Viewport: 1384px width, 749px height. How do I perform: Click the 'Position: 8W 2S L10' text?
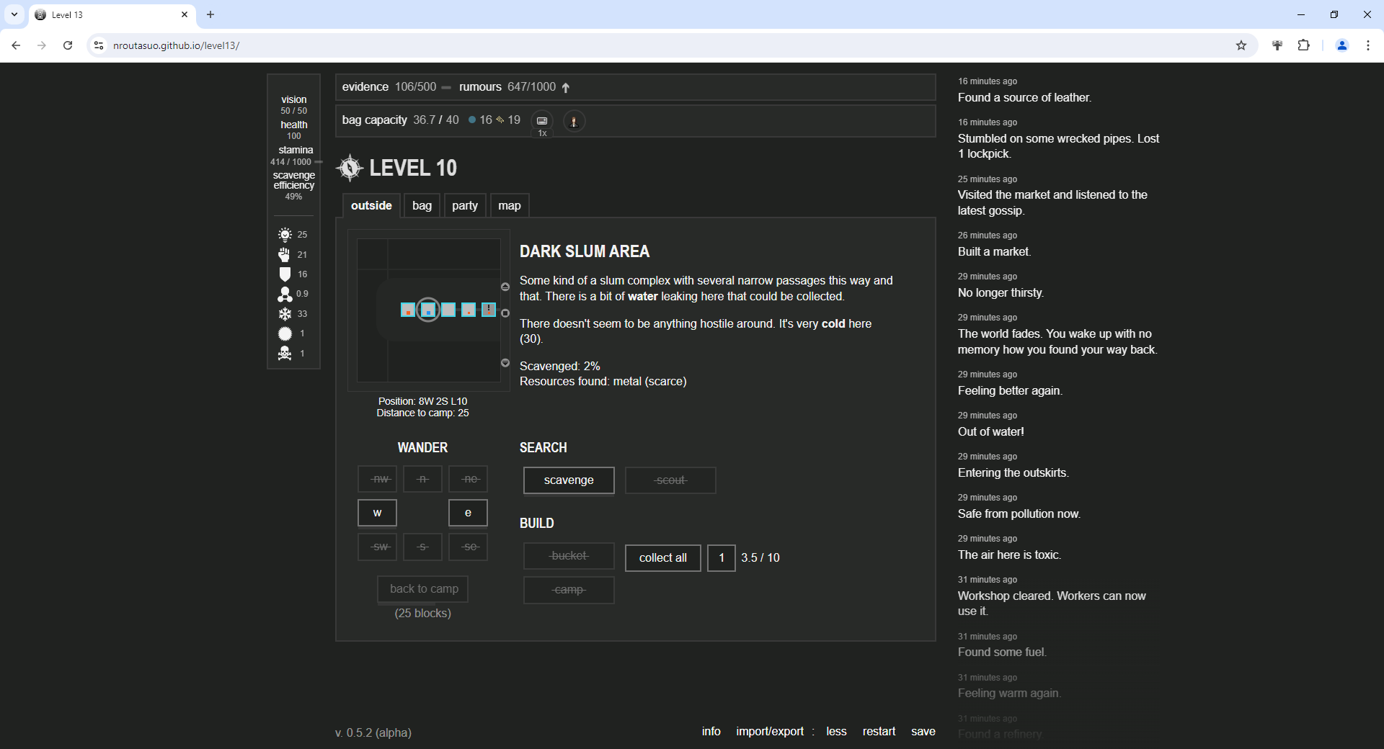click(423, 401)
